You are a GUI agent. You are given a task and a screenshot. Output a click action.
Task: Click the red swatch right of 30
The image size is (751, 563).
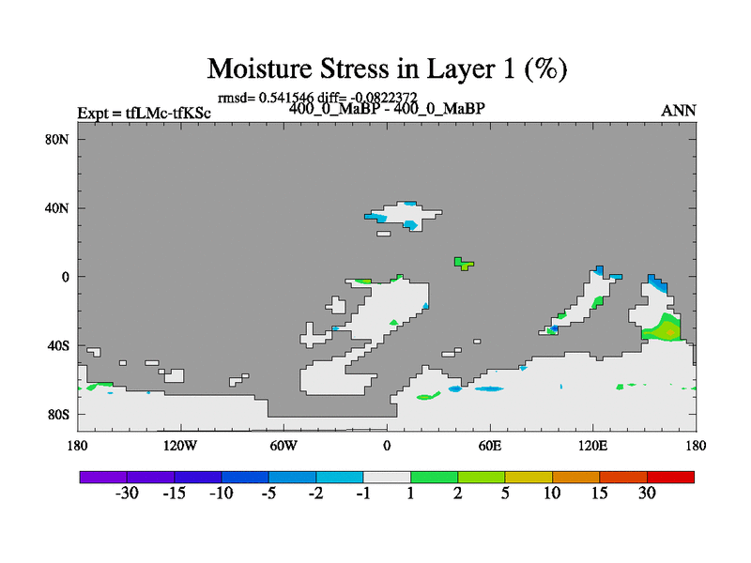[x=670, y=477]
